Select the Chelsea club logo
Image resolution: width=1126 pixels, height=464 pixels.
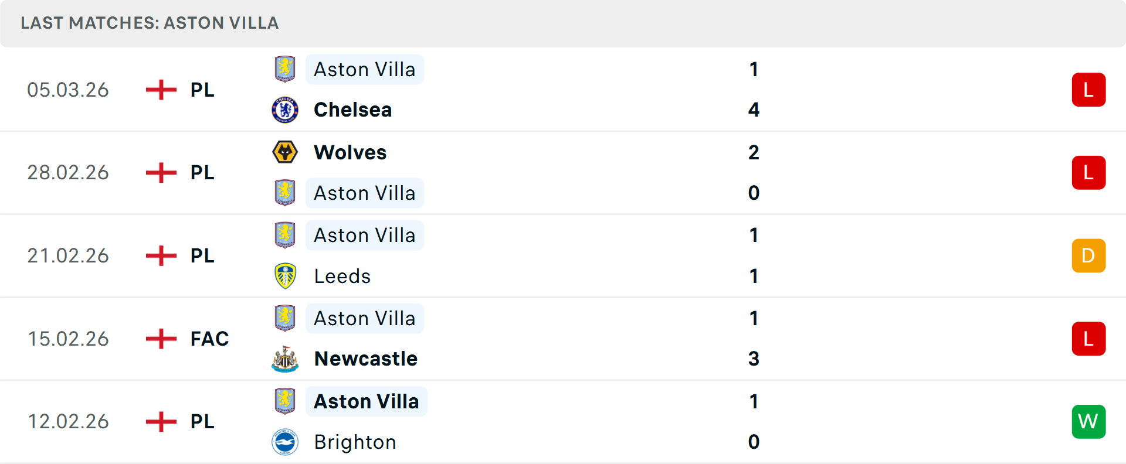(285, 110)
